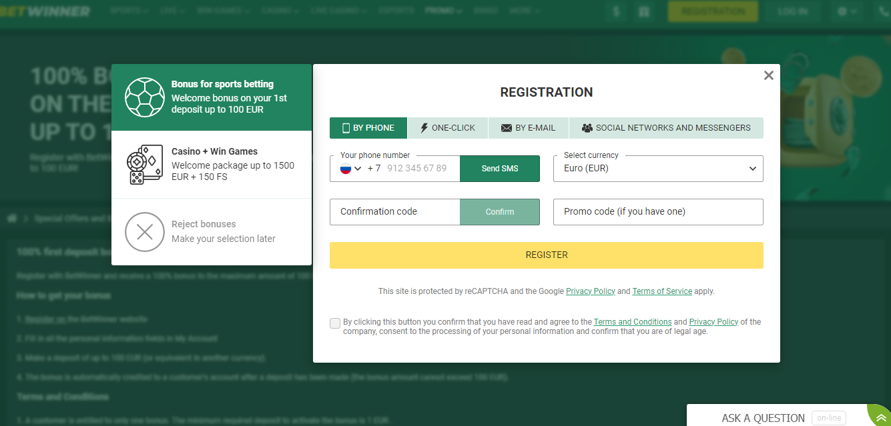This screenshot has height=426, width=891.
Task: Click the Send SMS button
Action: pyautogui.click(x=500, y=169)
